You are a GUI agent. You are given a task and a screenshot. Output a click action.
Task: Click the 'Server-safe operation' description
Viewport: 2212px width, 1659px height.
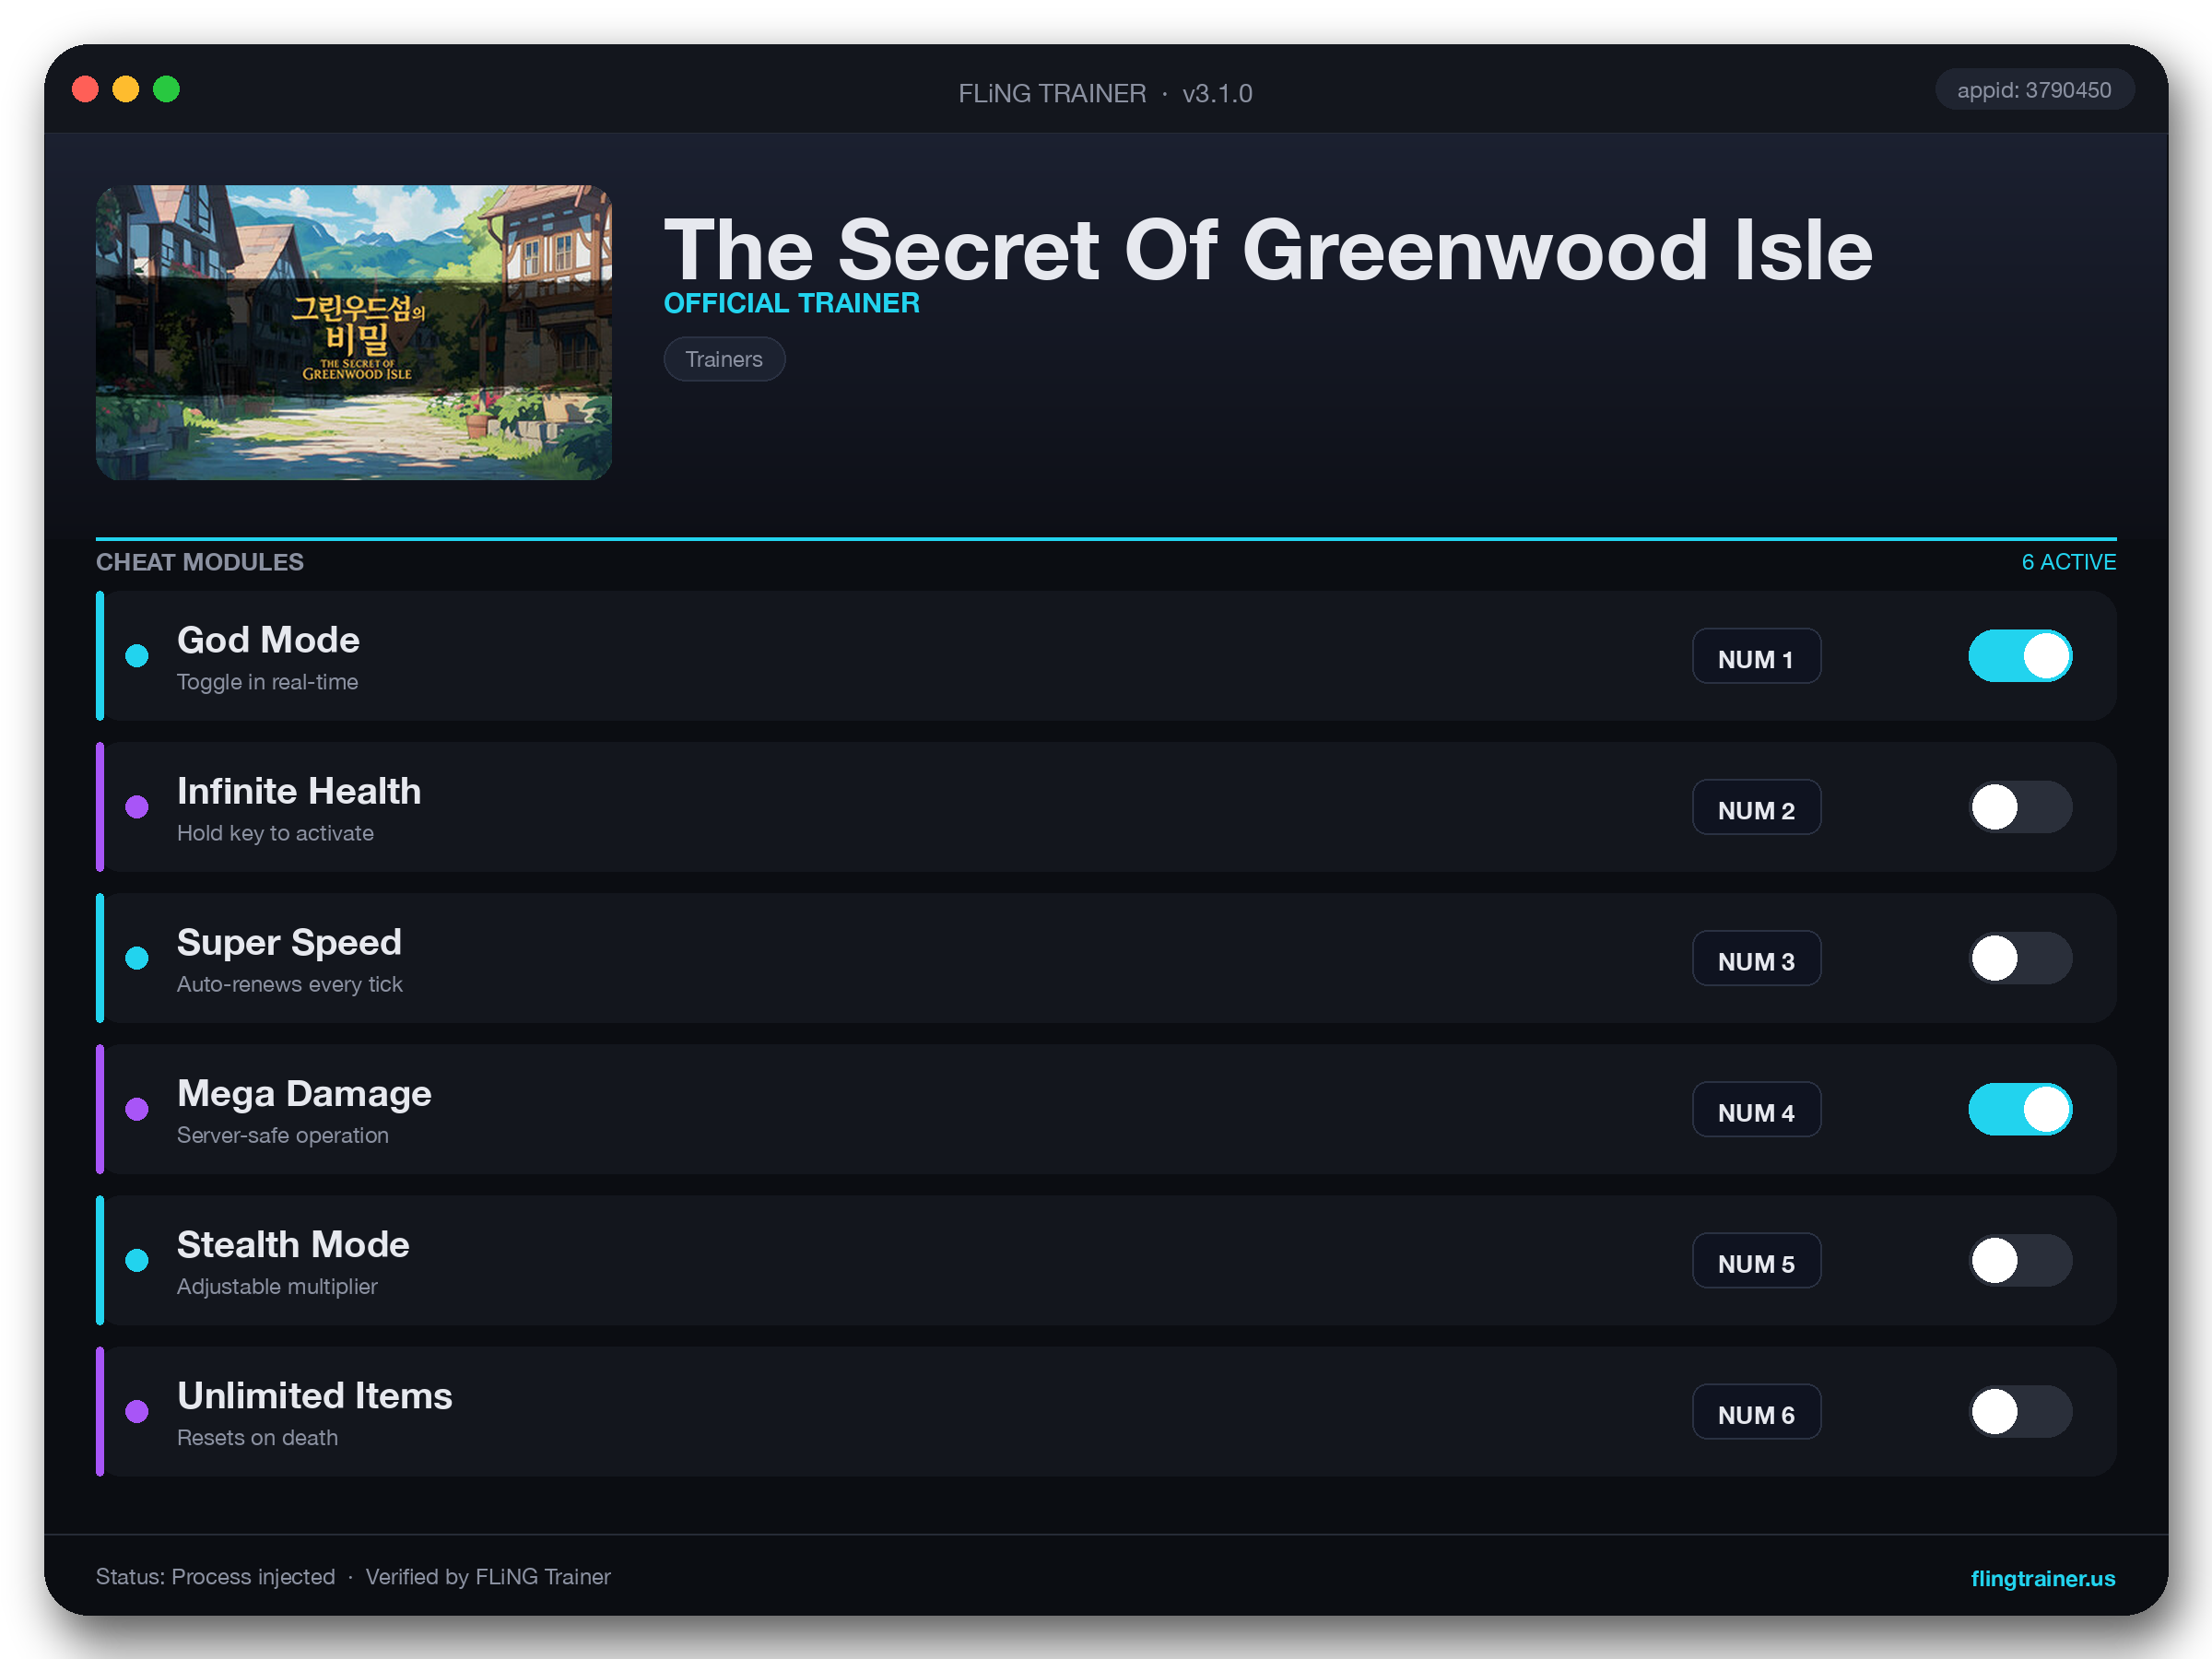[283, 1135]
